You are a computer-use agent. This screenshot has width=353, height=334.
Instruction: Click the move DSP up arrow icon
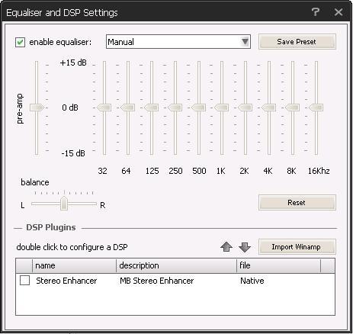tap(226, 247)
